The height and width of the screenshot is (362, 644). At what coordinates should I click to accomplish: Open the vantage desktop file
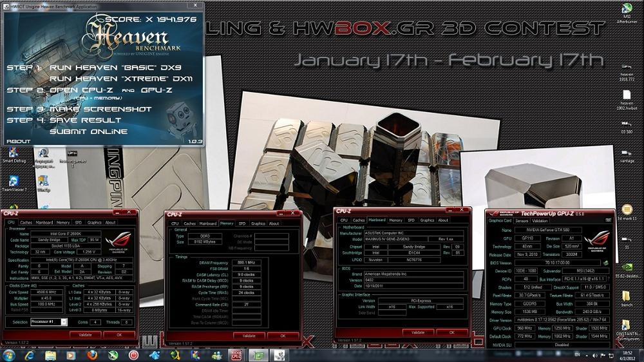[x=627, y=155]
